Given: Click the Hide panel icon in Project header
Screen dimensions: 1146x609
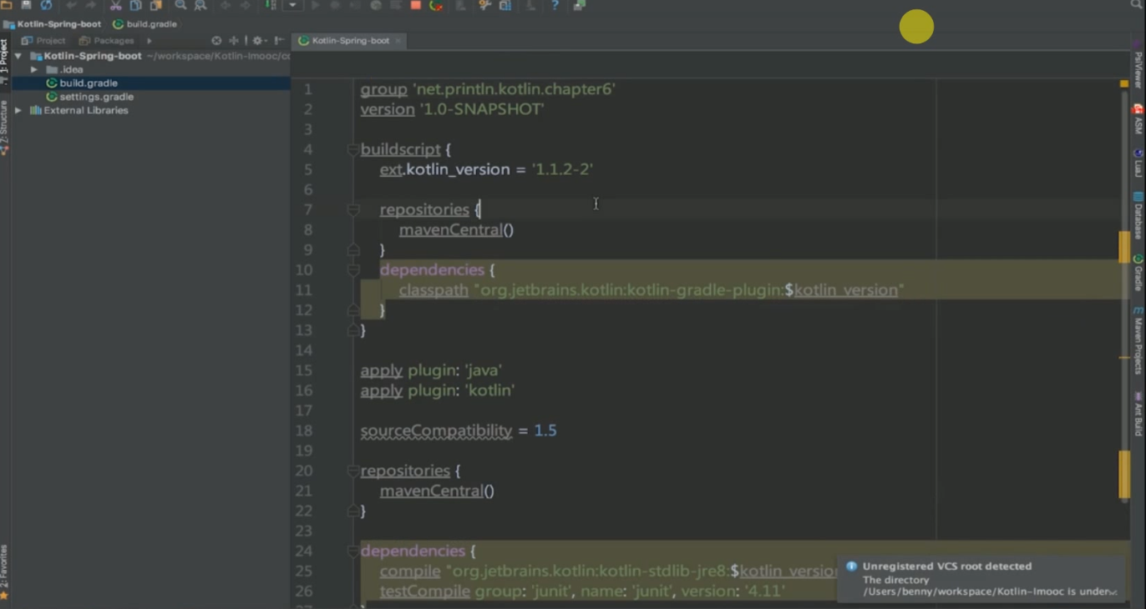Looking at the screenshot, I should (x=279, y=40).
